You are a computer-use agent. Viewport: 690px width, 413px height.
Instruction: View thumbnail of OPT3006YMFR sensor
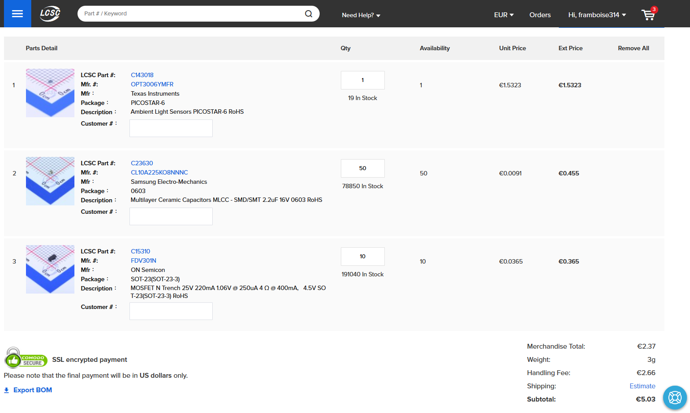click(50, 93)
